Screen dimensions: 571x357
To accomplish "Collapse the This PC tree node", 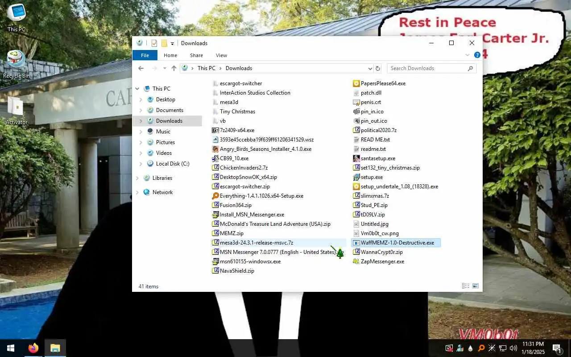I will (x=137, y=89).
